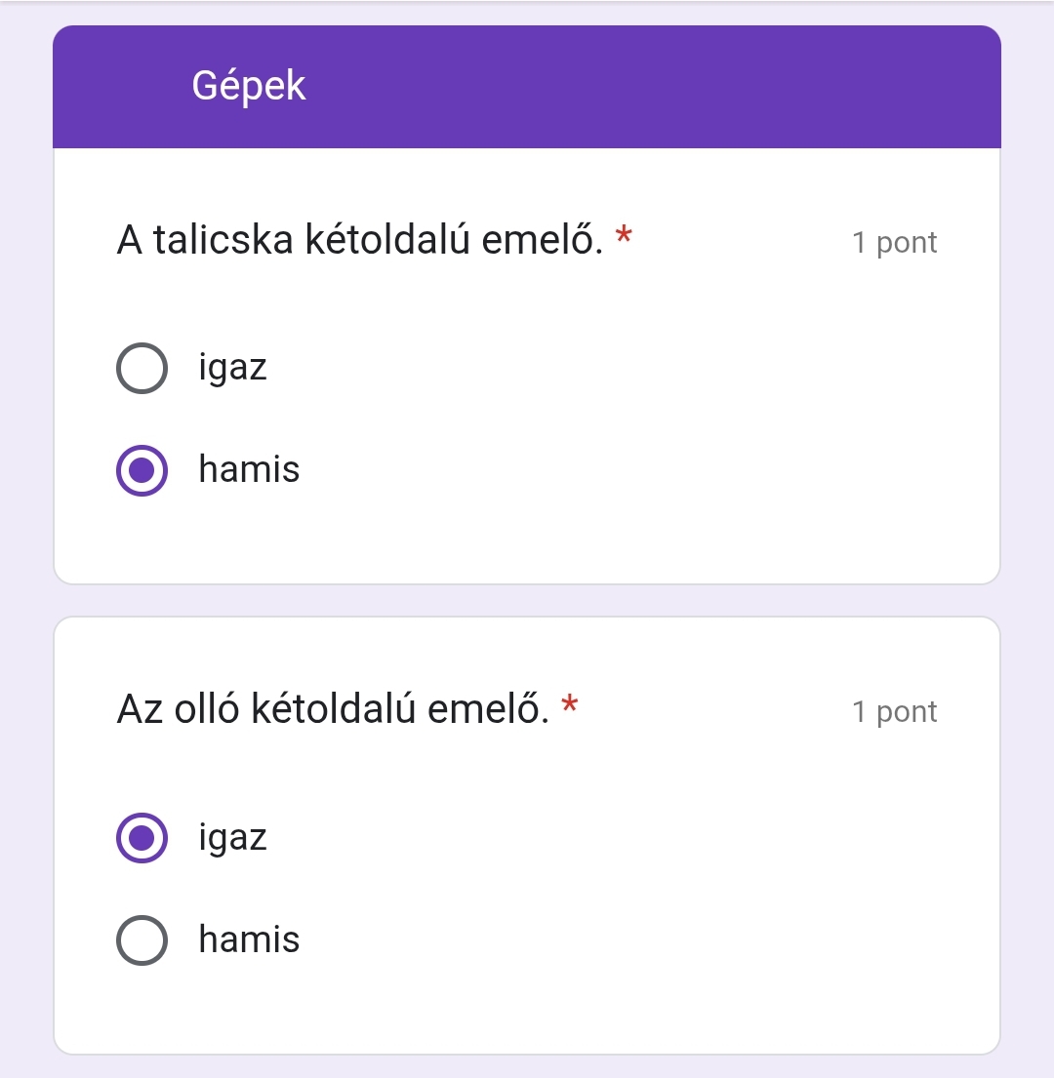This screenshot has width=1054, height=1078.
Task: Click the lavender gap between the two question cards
Action: [527, 601]
